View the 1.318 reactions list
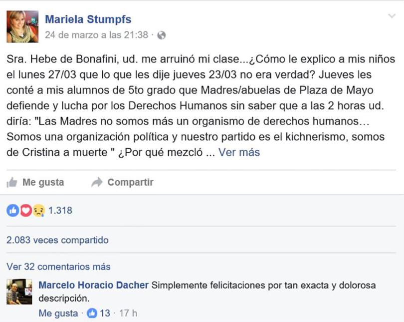Image resolution: width=404 pixels, height=322 pixels. click(60, 211)
